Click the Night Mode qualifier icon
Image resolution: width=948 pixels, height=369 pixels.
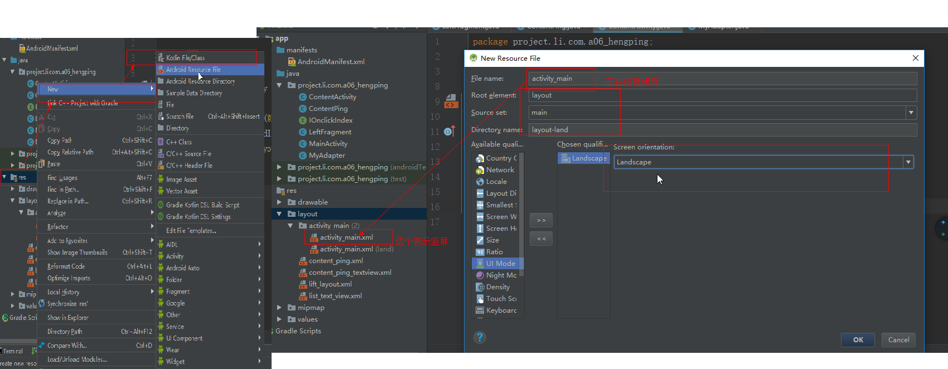(x=480, y=275)
